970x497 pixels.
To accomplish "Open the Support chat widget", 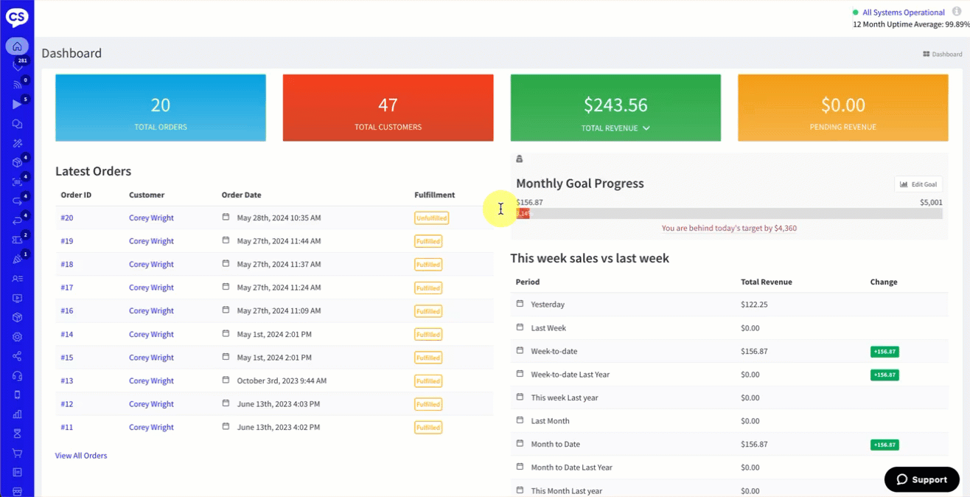I will [921, 479].
